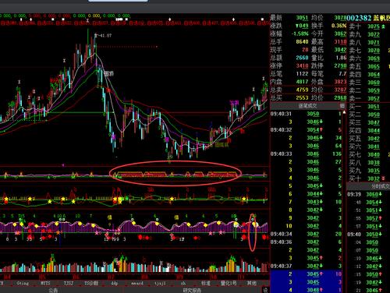Click the 涨幅 value -1.58%

300,34
